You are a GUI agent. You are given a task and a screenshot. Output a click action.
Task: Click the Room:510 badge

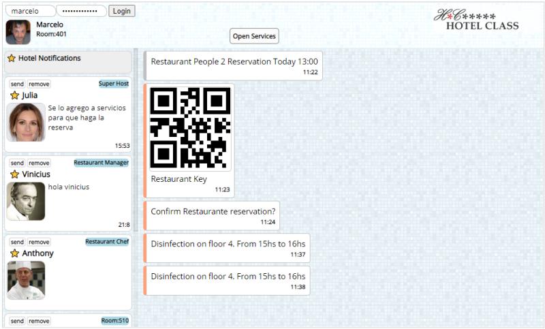pos(115,321)
